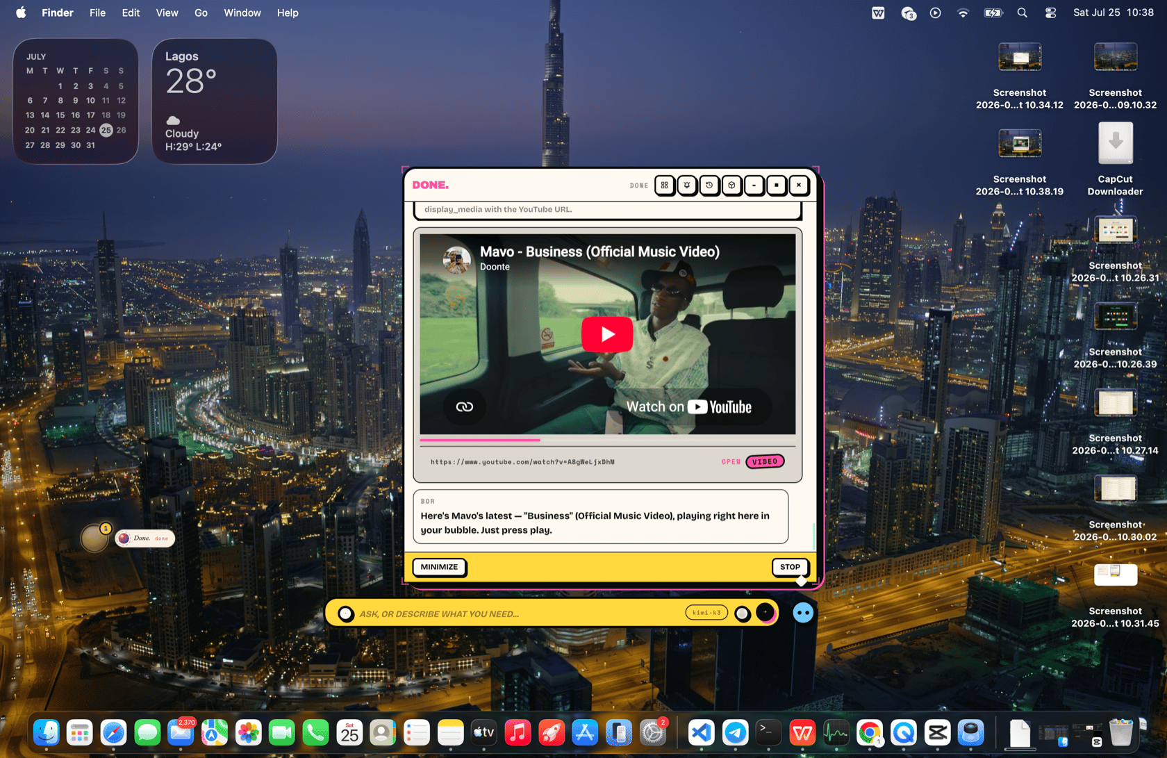Click the white circle at prompt bar start
Image resolution: width=1167 pixels, height=758 pixels.
345,613
